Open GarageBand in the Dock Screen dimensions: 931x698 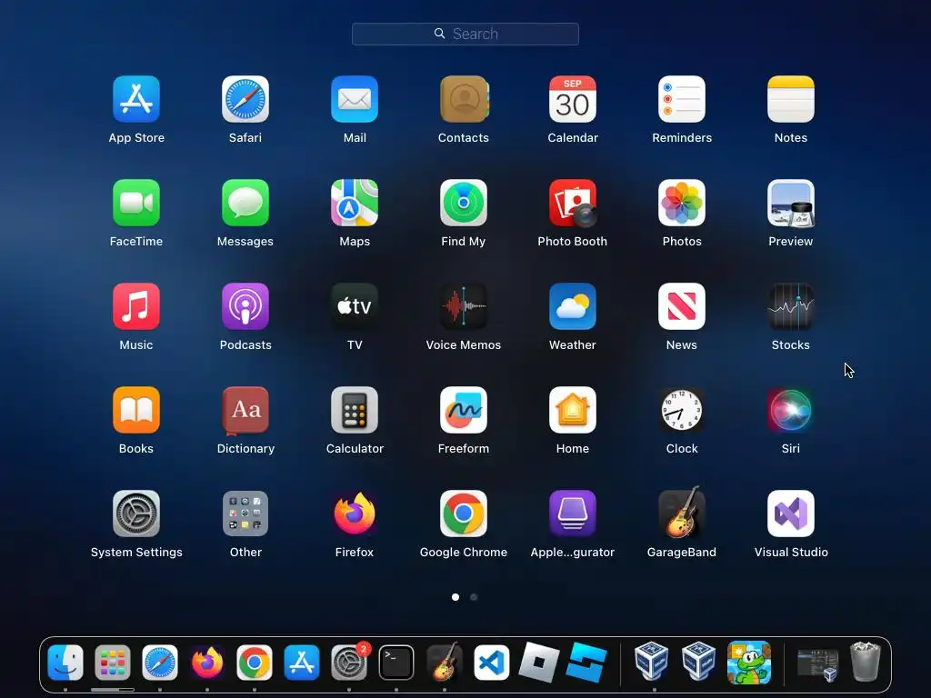(x=444, y=663)
